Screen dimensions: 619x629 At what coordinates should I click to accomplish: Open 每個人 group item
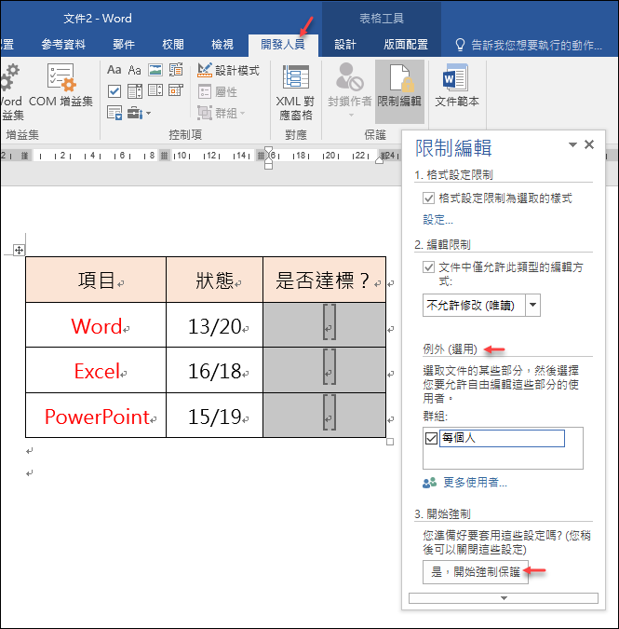[502, 438]
